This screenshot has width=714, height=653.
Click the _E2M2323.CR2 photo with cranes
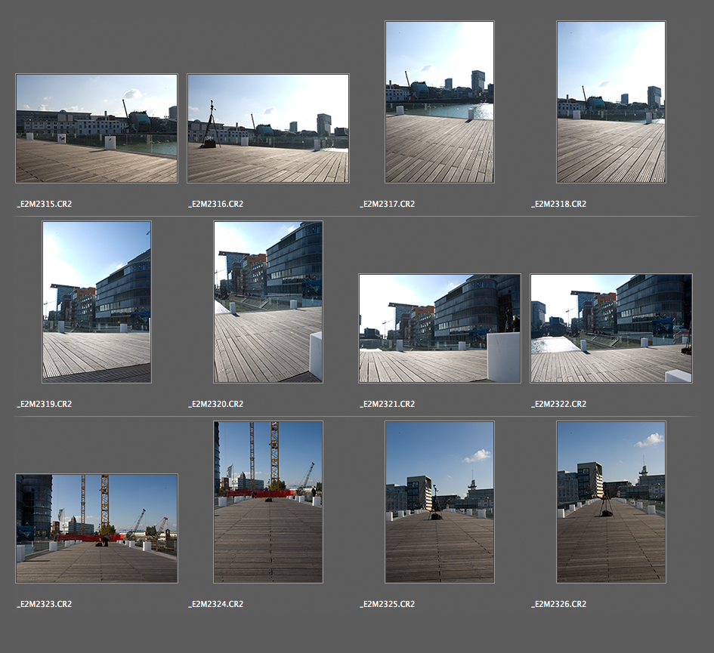coord(97,528)
